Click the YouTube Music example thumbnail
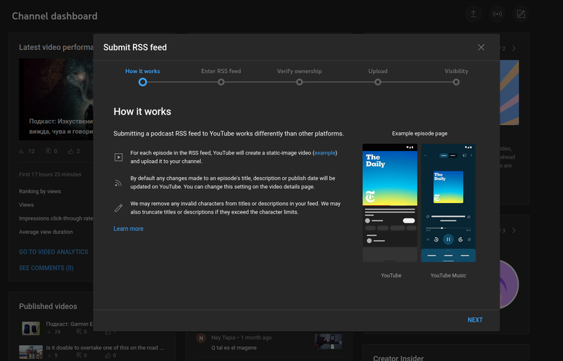 448,203
